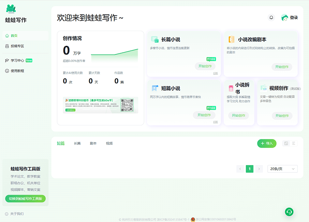This screenshot has width=309, height=222.
Task: Click the 导入 import button
Action: pos(267,143)
